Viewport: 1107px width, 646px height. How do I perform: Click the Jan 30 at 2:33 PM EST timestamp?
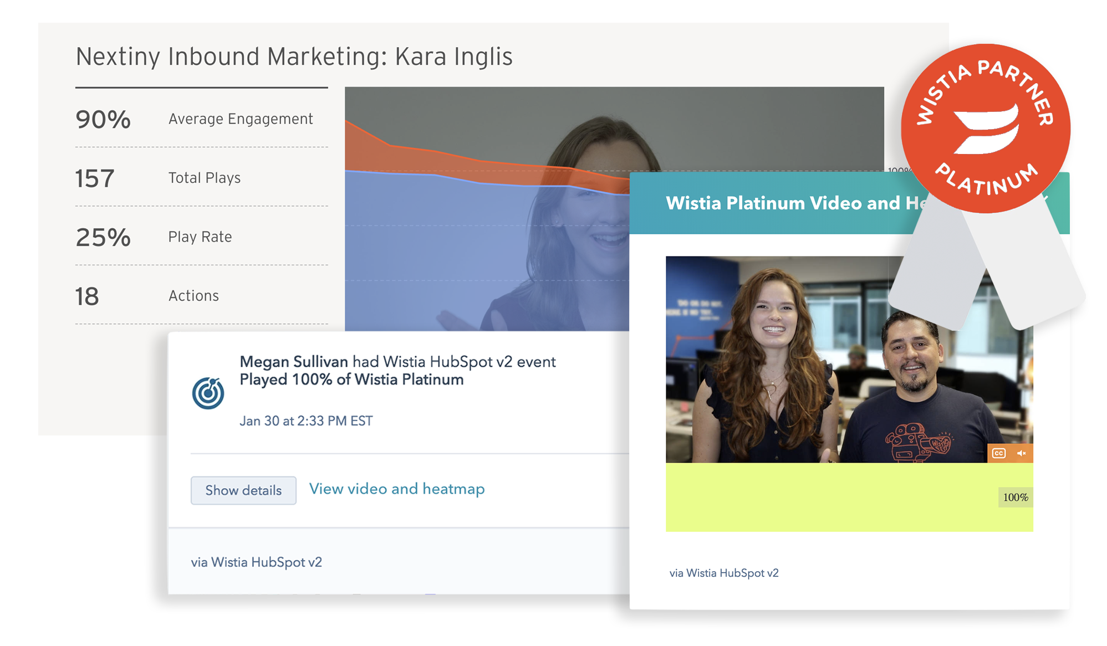(x=306, y=421)
